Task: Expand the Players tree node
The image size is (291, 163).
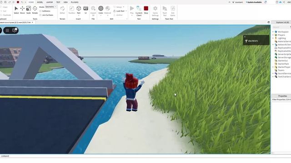Action: click(273, 35)
